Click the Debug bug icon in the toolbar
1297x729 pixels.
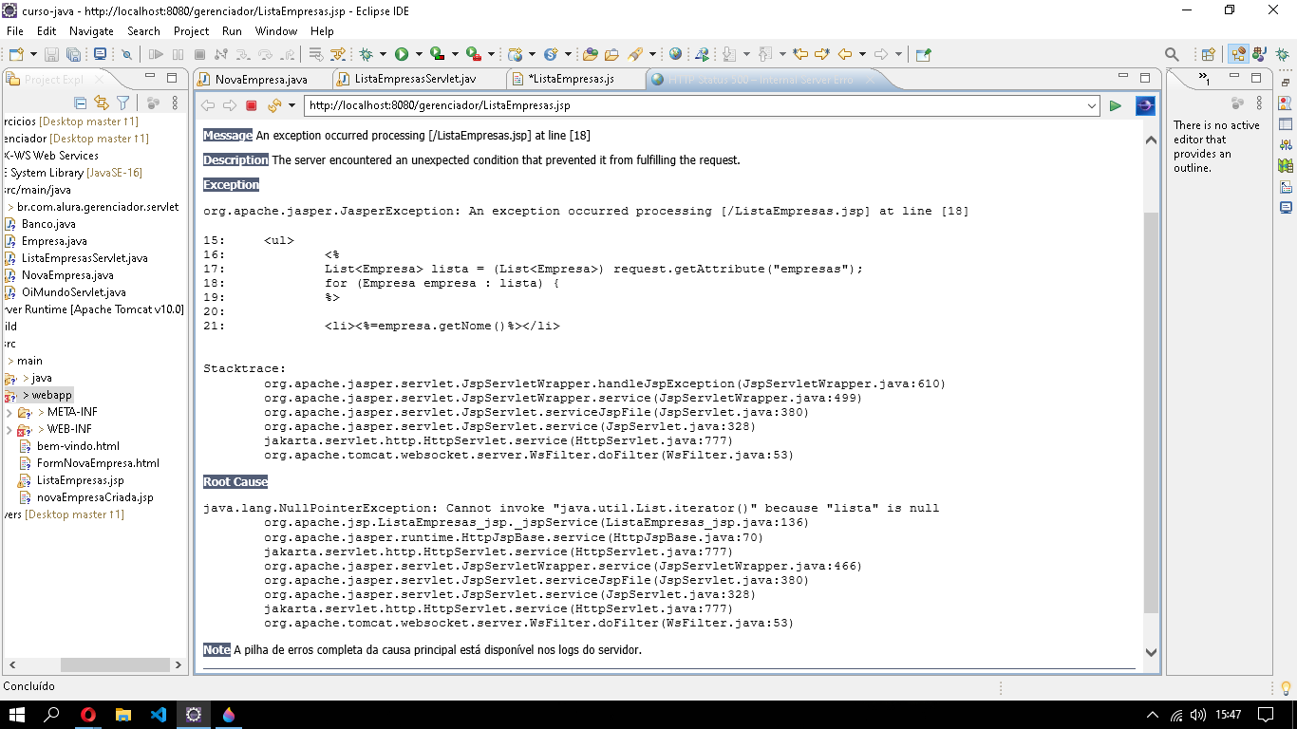tap(367, 55)
